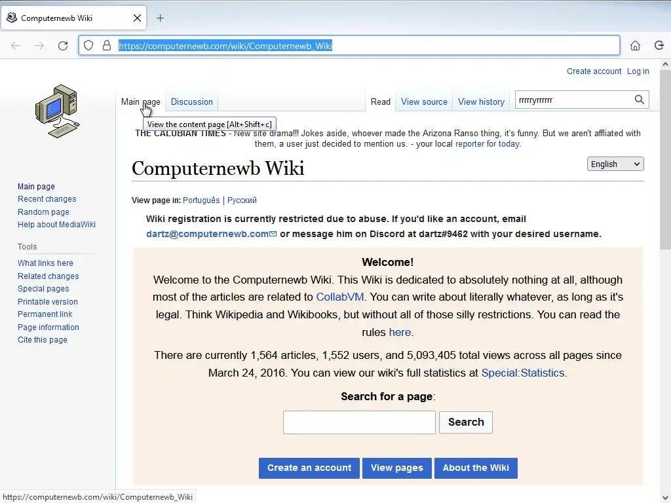
Task: Click the padlock site security icon
Action: coord(107,46)
